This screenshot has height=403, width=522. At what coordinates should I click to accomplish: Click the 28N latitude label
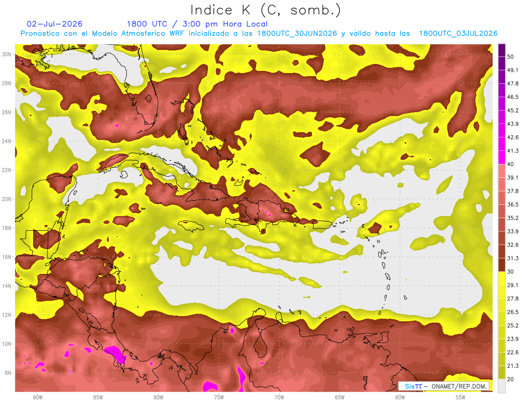tap(7, 83)
